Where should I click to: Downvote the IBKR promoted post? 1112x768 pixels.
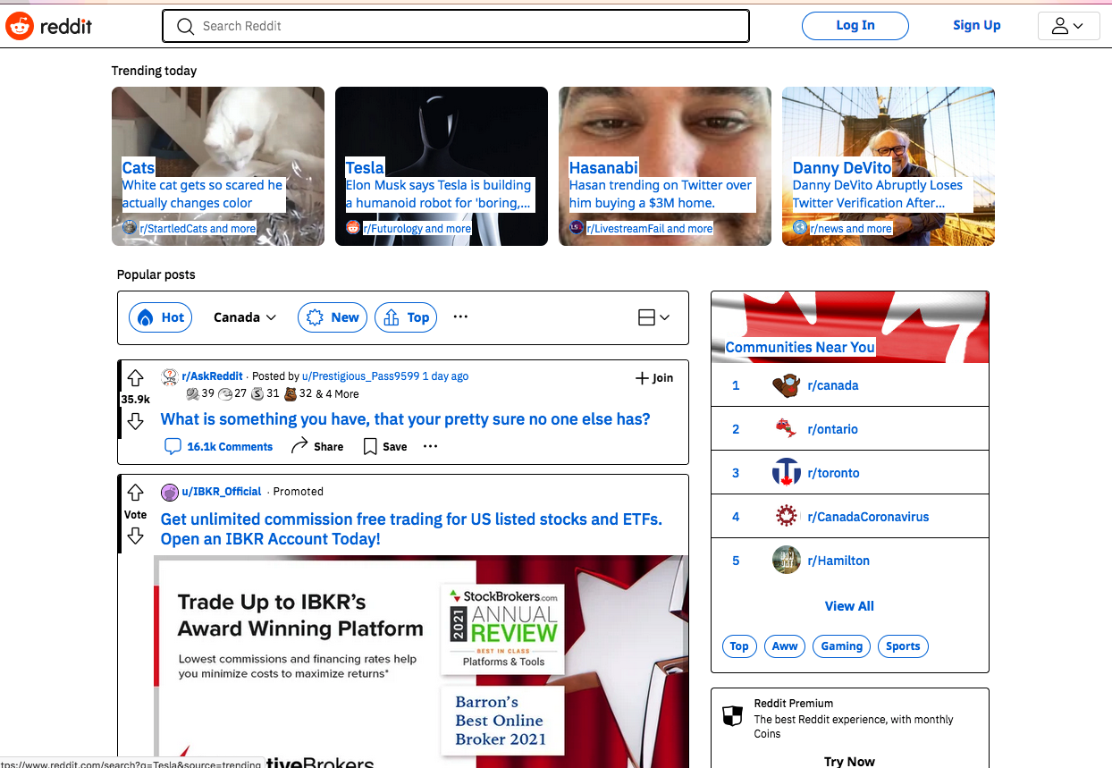tap(135, 535)
